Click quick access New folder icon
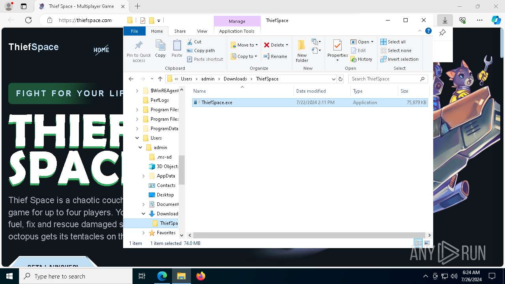Screen dimensions: 505x284 click(151, 21)
